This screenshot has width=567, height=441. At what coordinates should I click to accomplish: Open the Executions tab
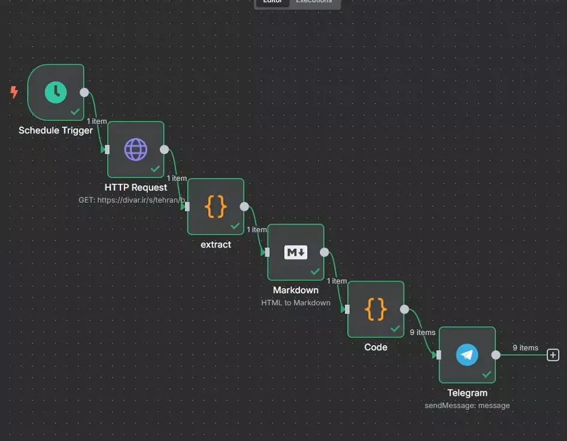pyautogui.click(x=314, y=2)
